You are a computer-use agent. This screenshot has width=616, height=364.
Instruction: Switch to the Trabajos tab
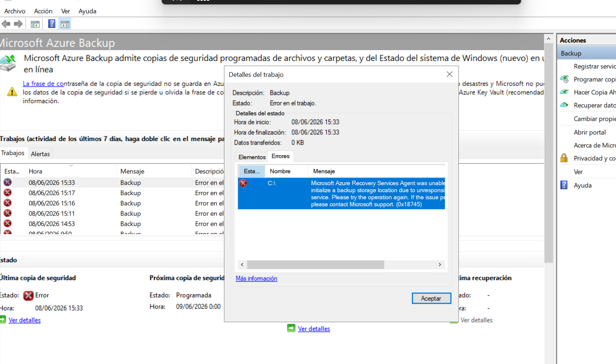(13, 153)
